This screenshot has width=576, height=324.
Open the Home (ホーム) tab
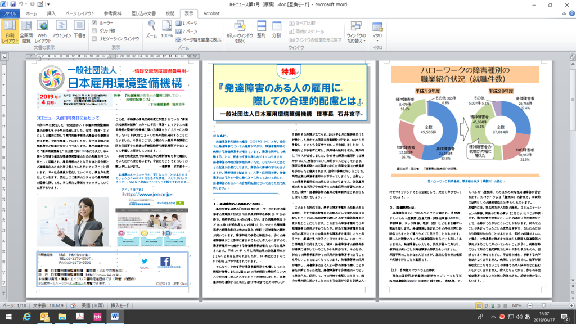31,13
